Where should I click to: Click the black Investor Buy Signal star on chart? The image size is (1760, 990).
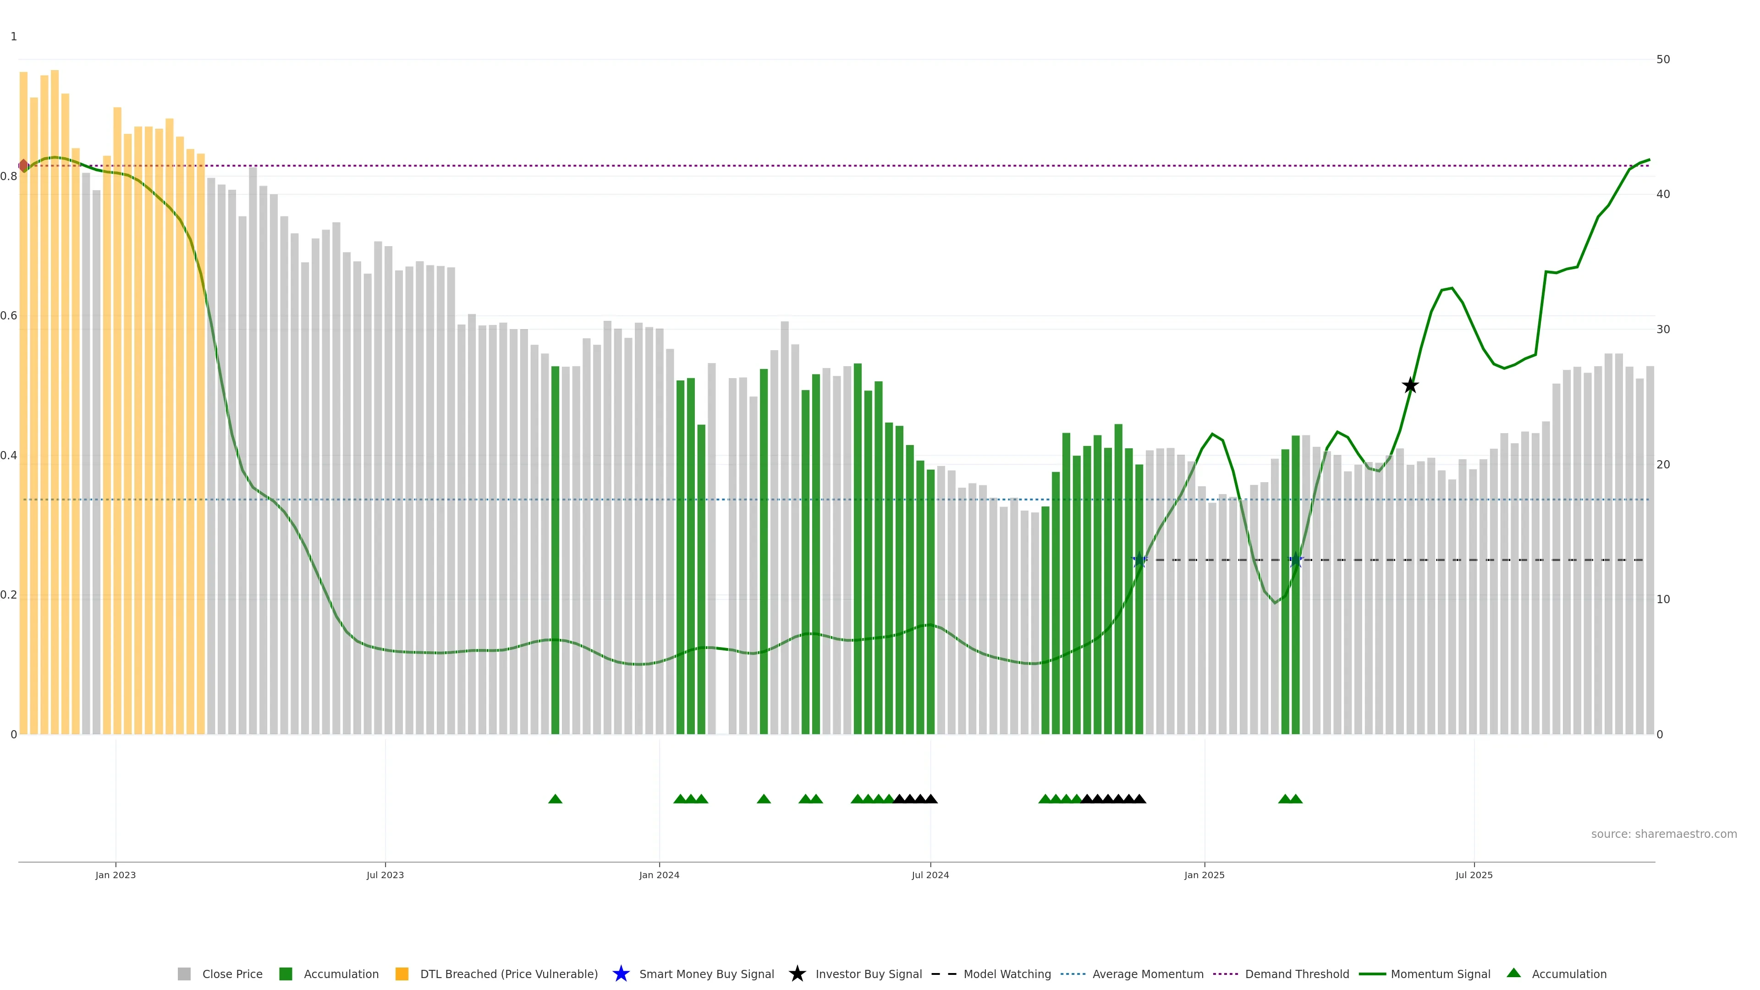1409,385
